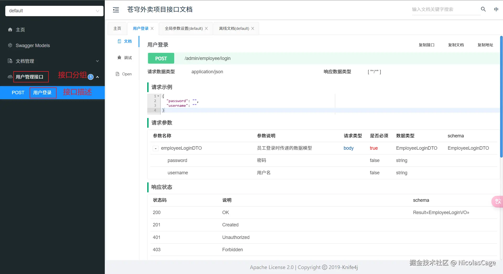Image resolution: width=503 pixels, height=274 pixels.
Task: Switch language with the 中 icon
Action: [x=496, y=9]
